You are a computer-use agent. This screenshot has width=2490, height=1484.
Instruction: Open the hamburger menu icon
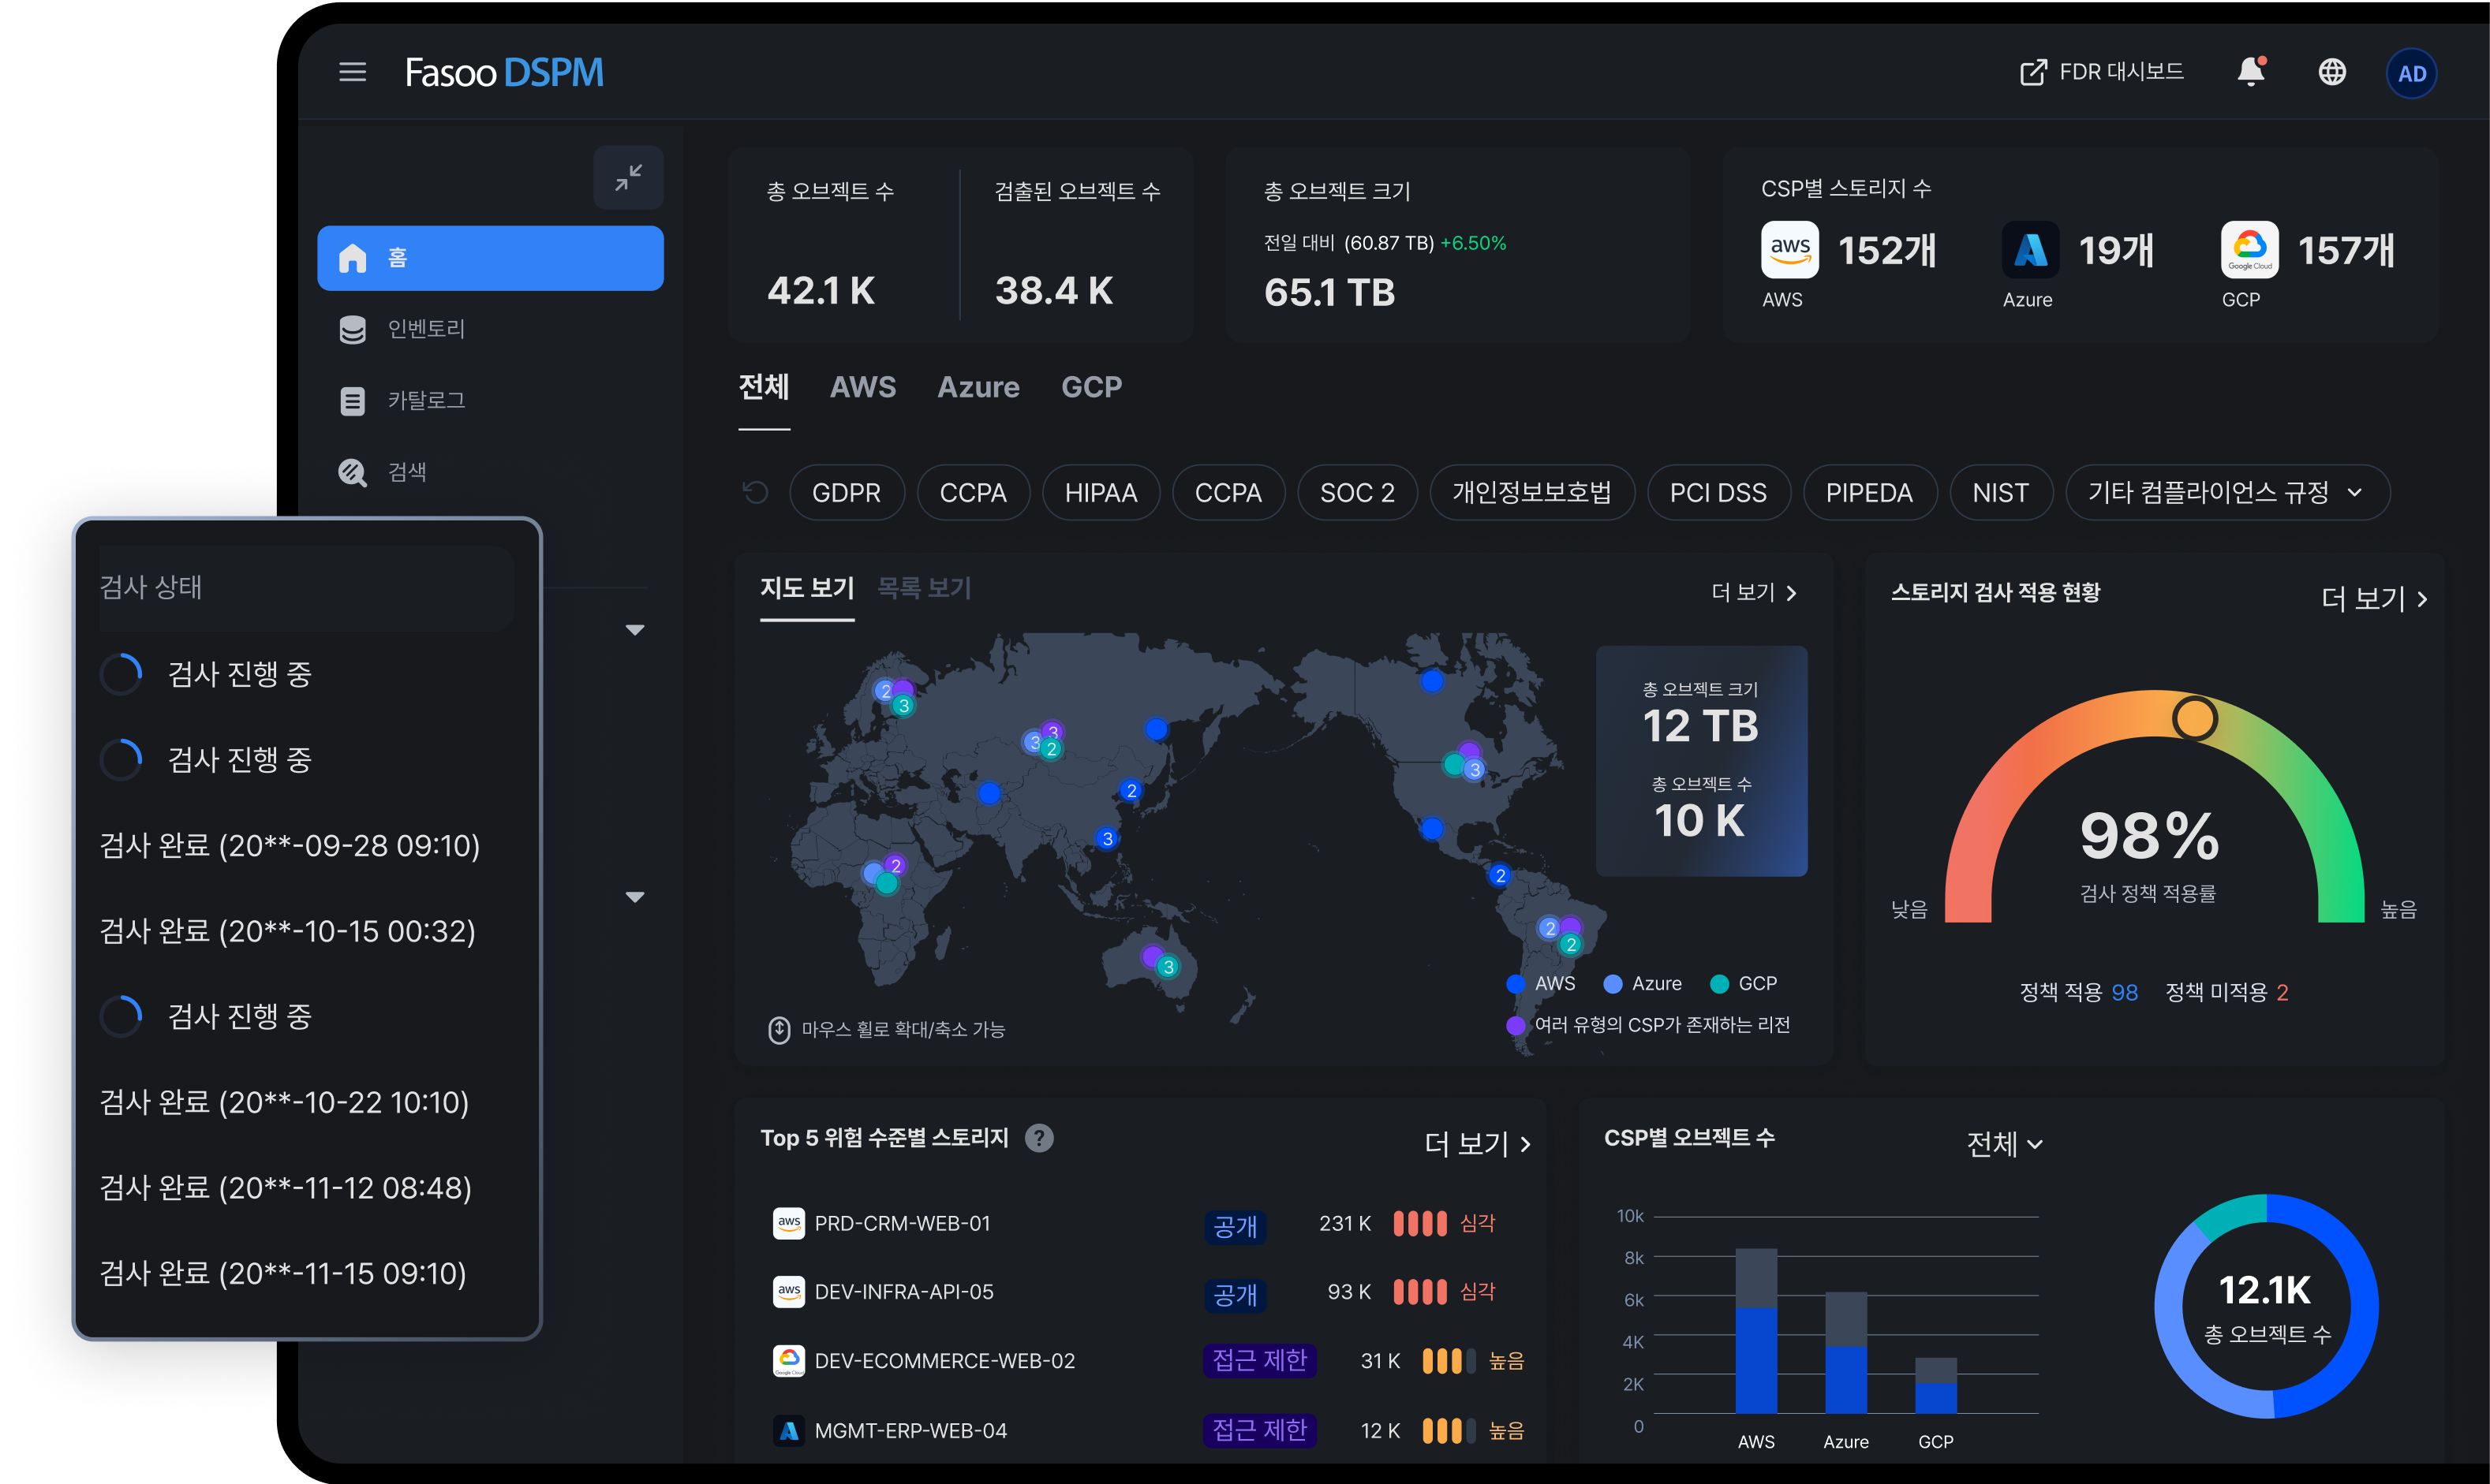tap(352, 72)
